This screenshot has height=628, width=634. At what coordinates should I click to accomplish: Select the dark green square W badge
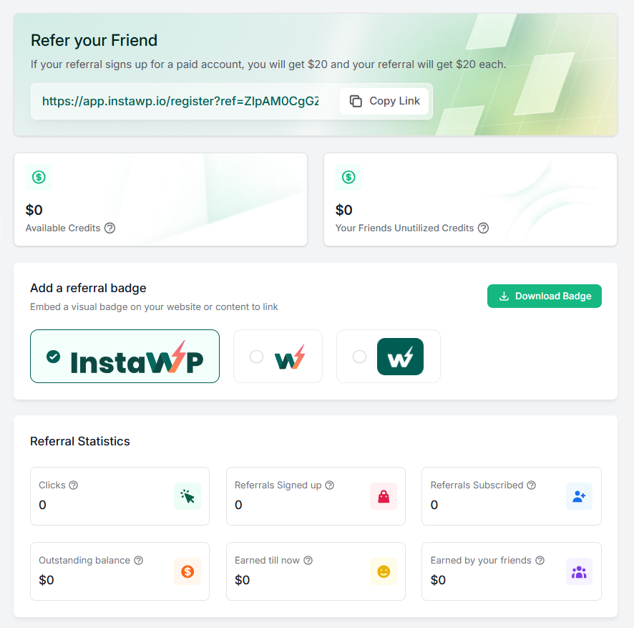tap(388, 357)
